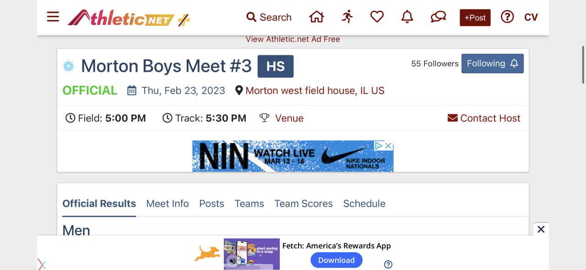Screen dimensions: 586x270
Task: Click the +Post button
Action: [475, 18]
